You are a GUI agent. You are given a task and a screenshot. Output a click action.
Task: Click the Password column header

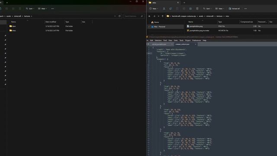(x=263, y=22)
